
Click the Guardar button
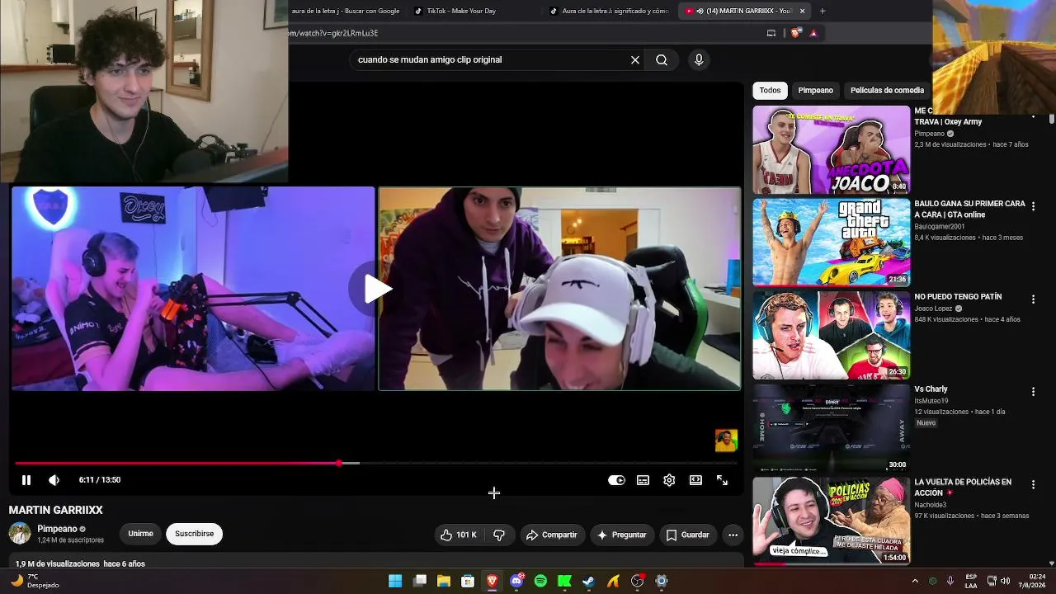click(x=687, y=535)
